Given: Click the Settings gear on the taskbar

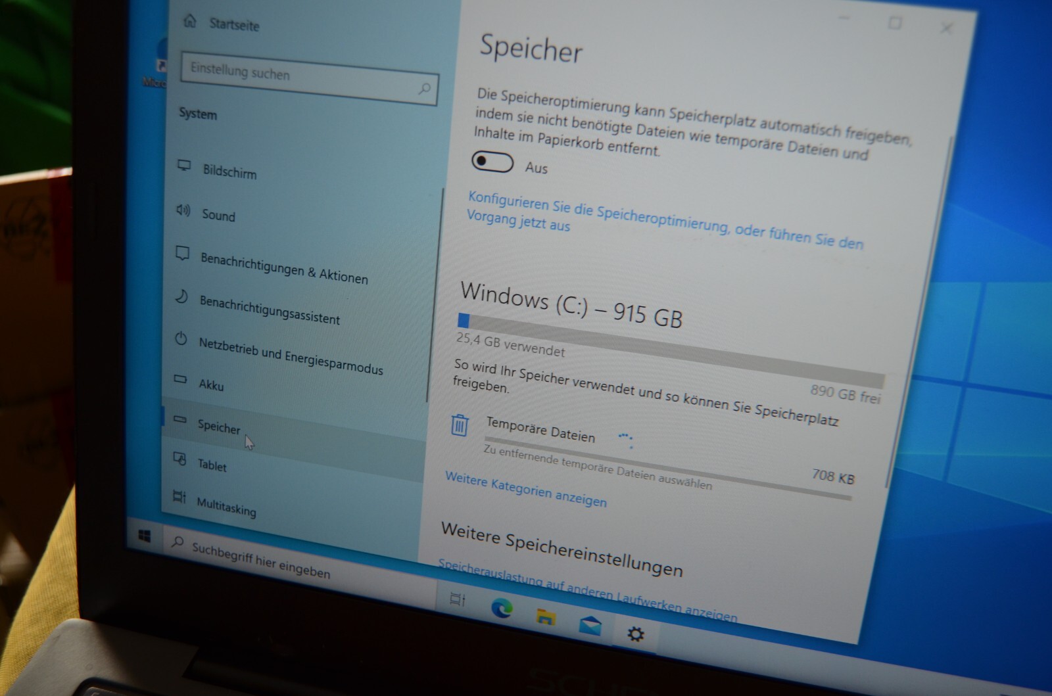Looking at the screenshot, I should 635,634.
